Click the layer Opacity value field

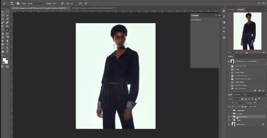255,103
